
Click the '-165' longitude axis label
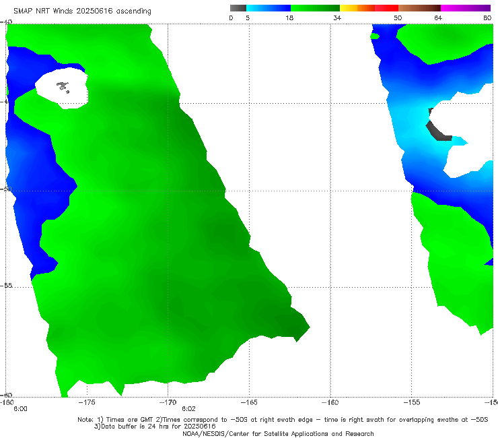(x=249, y=402)
